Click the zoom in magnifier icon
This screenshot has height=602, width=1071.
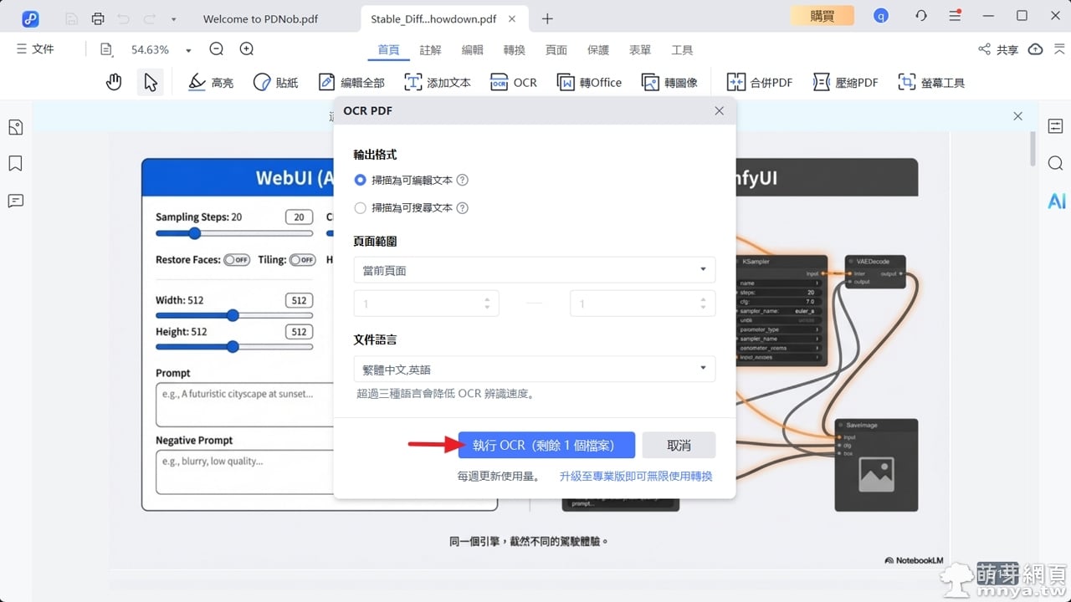click(247, 49)
